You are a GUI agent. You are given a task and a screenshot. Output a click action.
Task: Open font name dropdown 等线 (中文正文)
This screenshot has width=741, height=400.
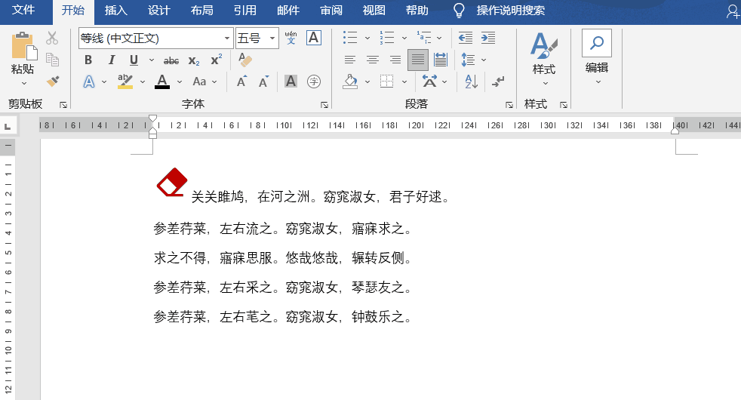point(227,38)
